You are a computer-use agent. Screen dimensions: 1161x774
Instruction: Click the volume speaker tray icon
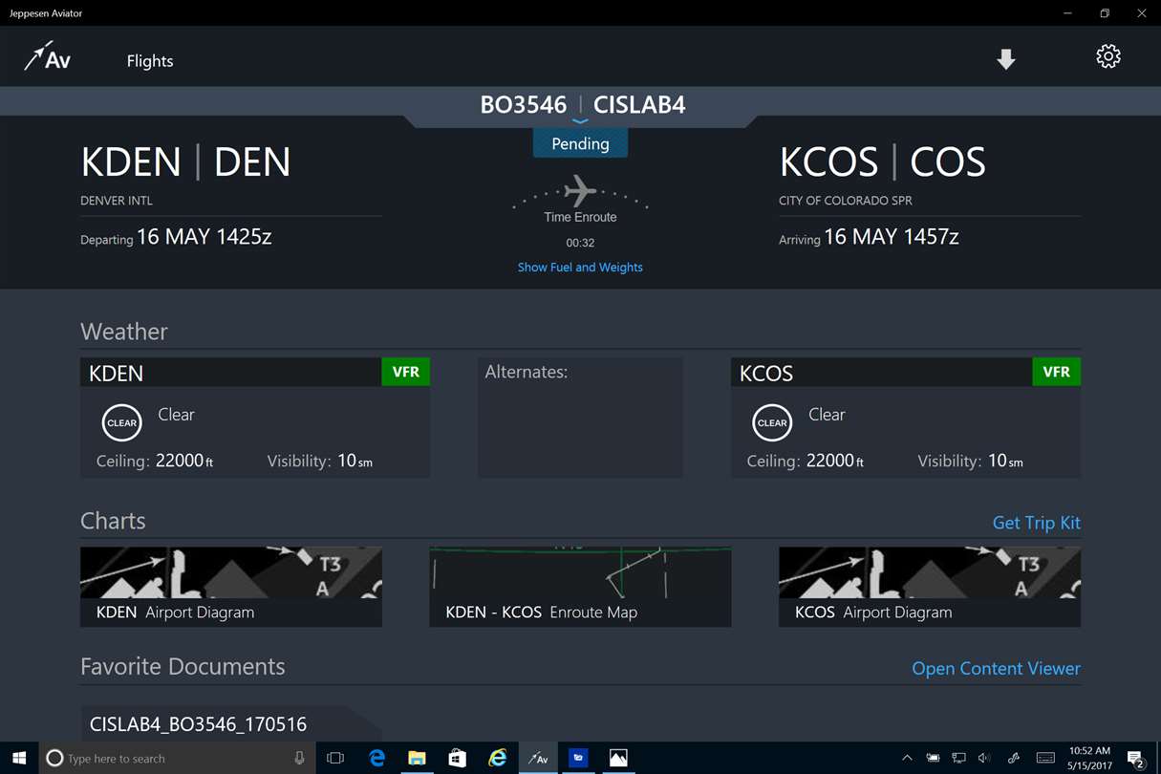click(x=984, y=758)
